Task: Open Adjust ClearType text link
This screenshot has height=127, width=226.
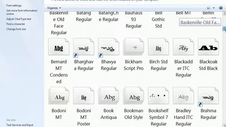Action: [x=19, y=19]
